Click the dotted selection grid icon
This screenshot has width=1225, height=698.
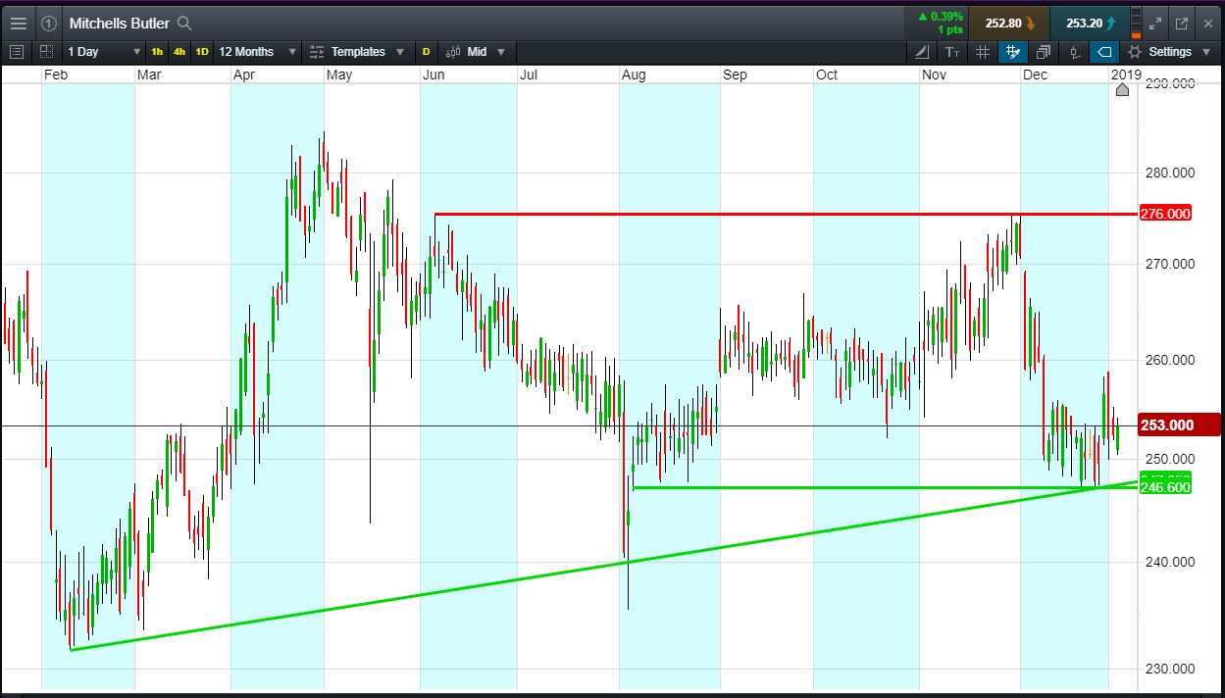click(x=46, y=51)
